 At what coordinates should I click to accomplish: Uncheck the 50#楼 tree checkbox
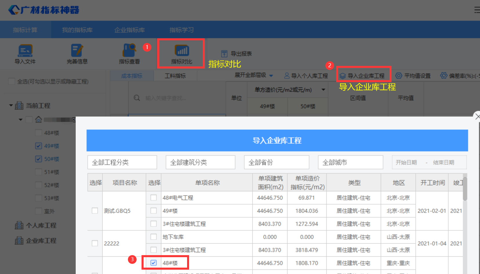click(38, 159)
